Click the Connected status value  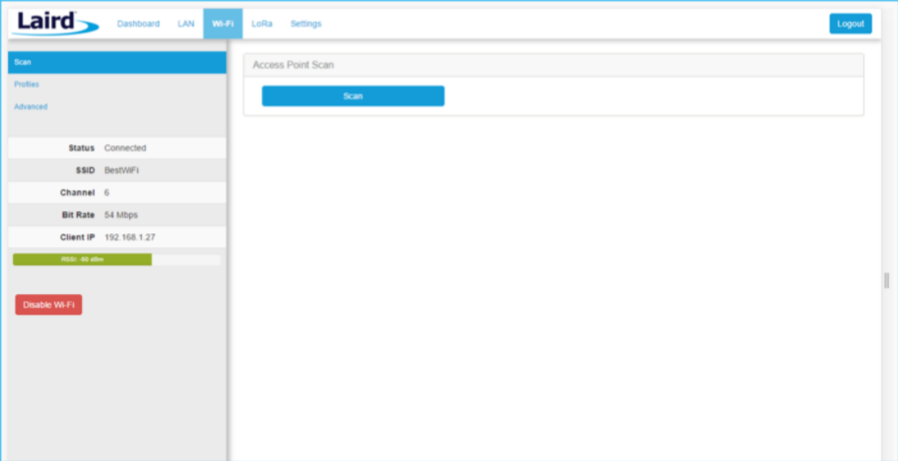[125, 148]
